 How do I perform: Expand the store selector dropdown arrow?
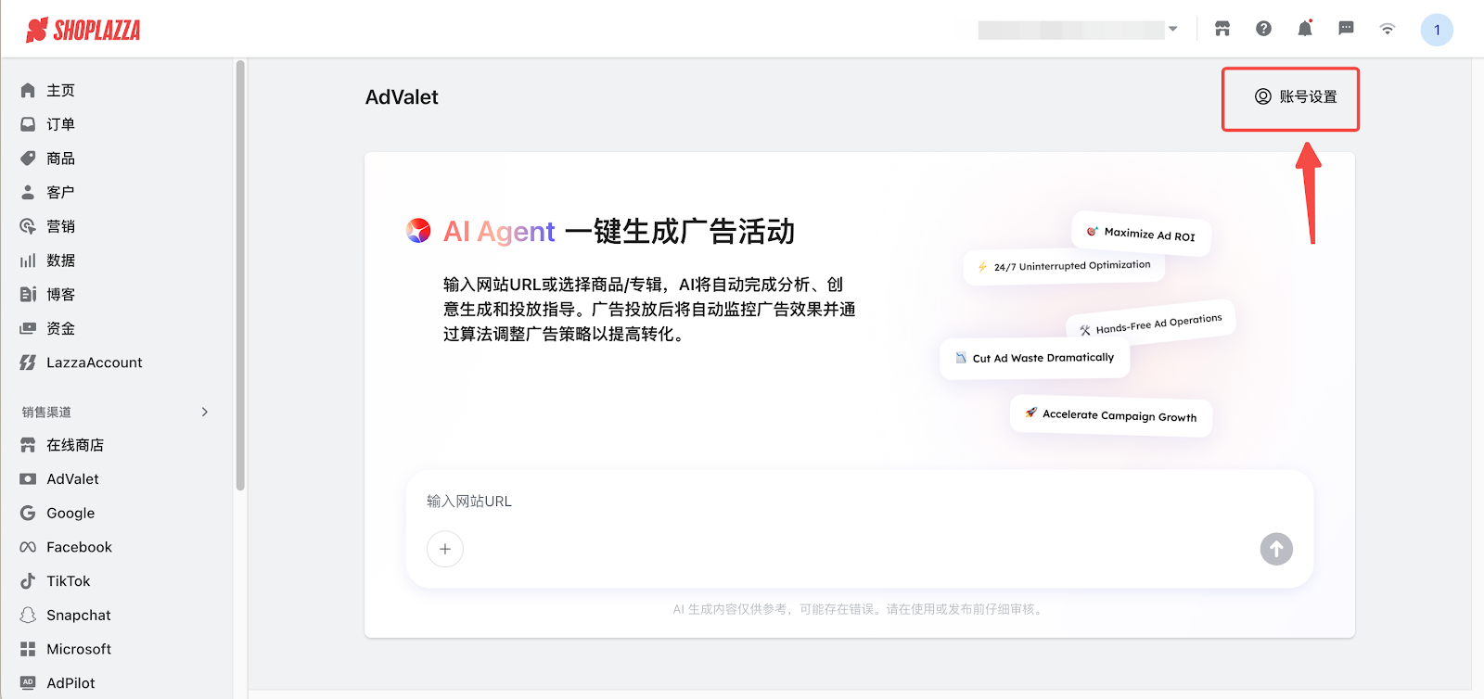(x=1173, y=29)
